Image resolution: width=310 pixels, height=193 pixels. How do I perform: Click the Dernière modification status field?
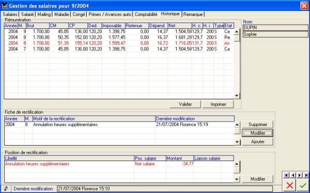tap(165, 189)
